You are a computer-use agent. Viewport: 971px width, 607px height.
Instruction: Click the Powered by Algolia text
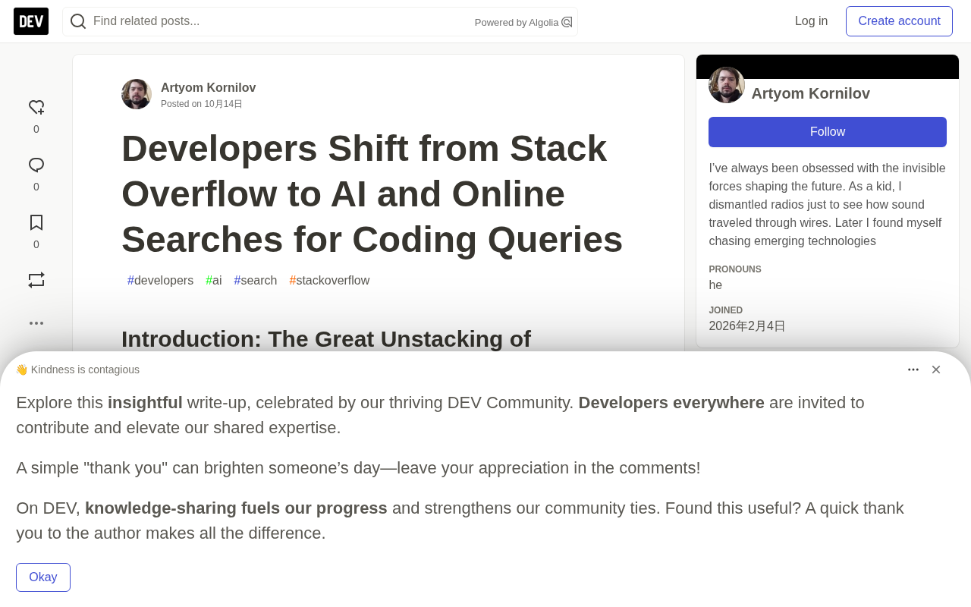(517, 23)
